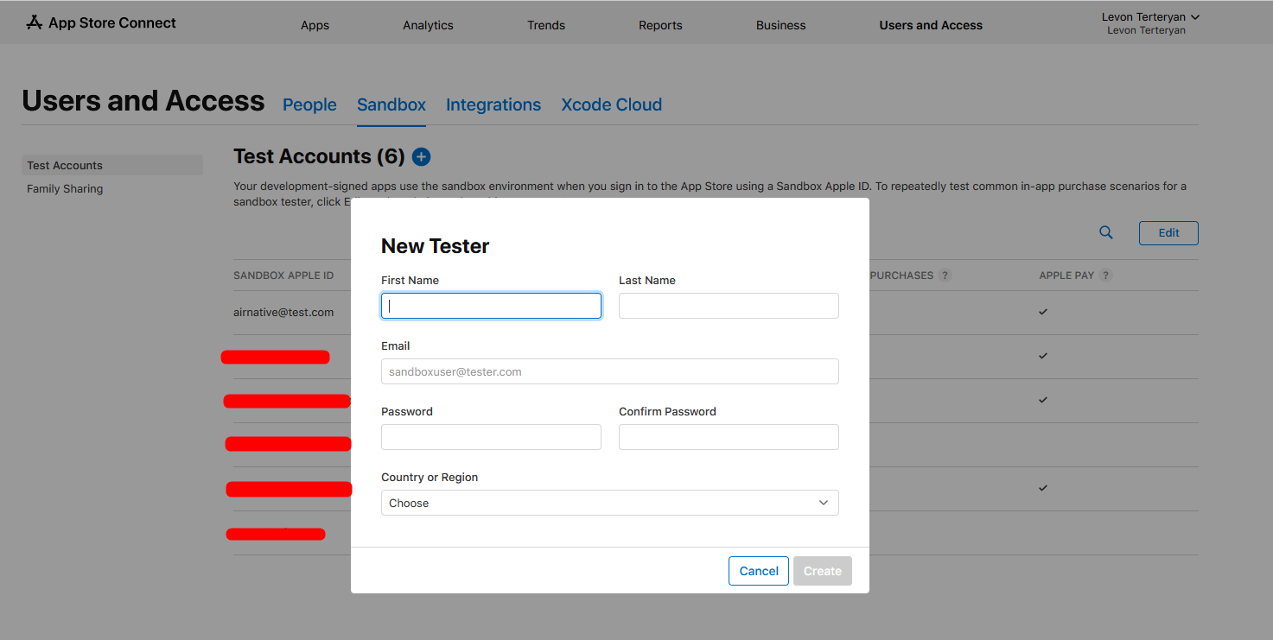Select the Email input field

click(610, 371)
